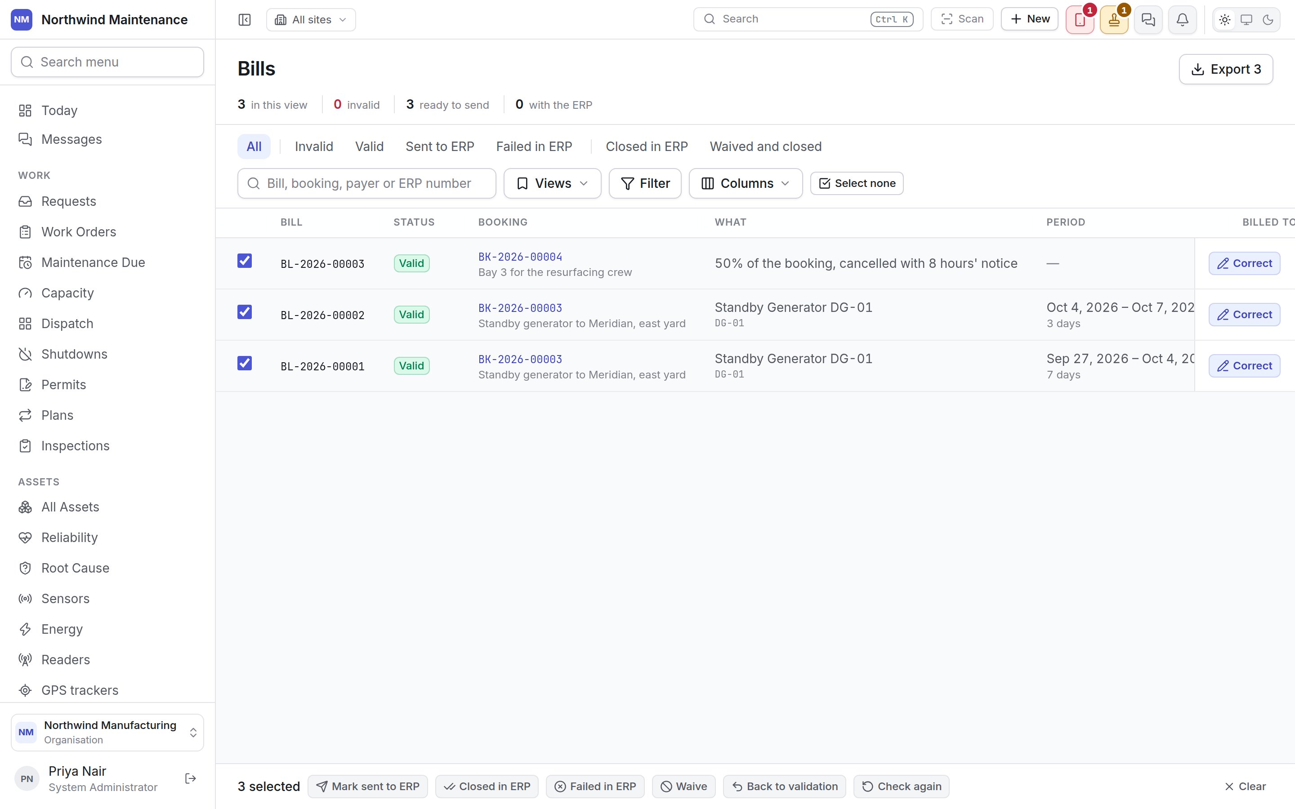Expand the Views dropdown
This screenshot has height=809, width=1295.
[x=552, y=183]
